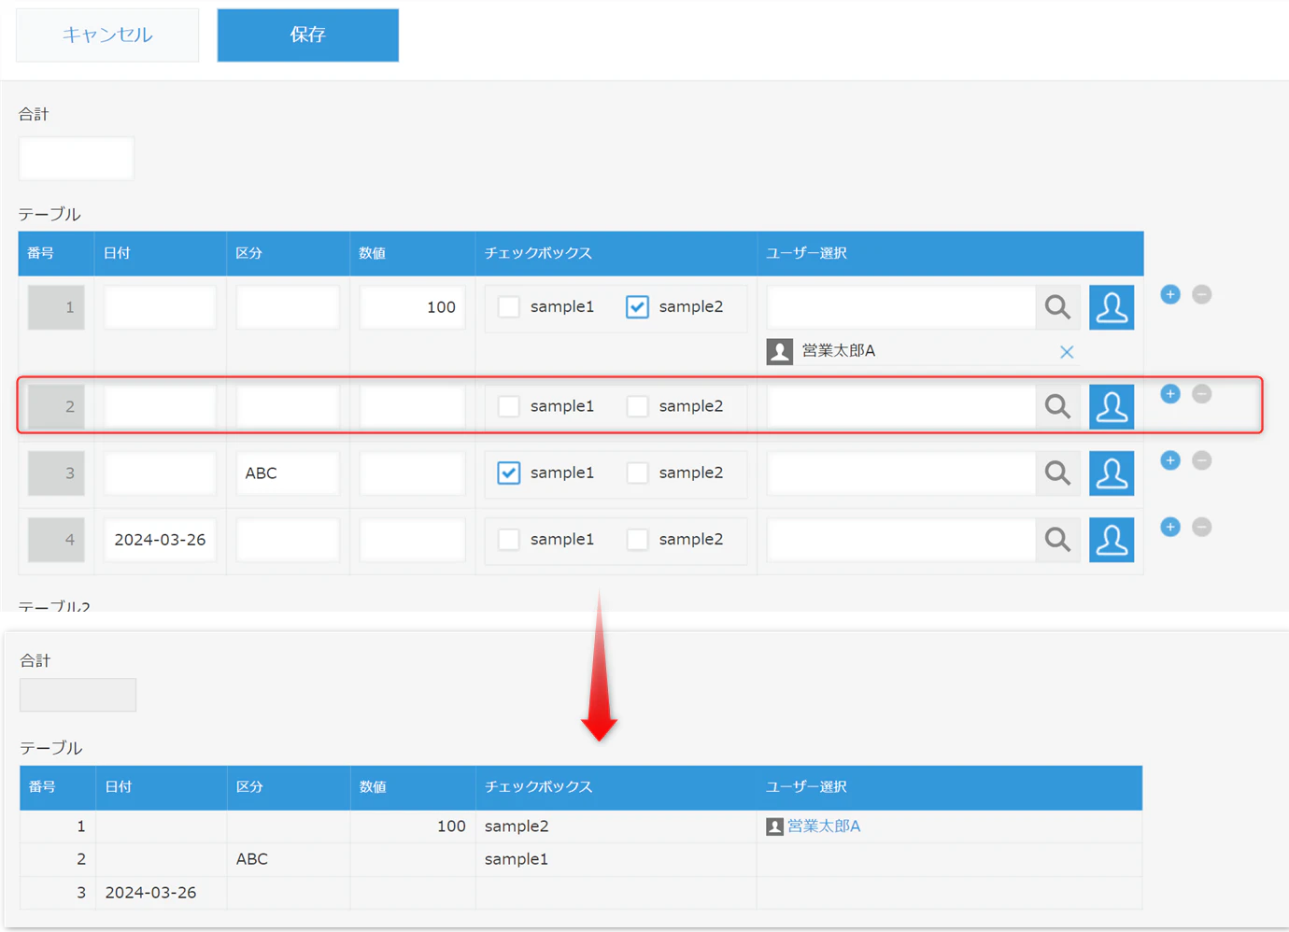Check sample1 in row 1

click(509, 307)
